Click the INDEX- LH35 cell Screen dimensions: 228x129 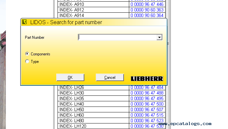pos(93,98)
